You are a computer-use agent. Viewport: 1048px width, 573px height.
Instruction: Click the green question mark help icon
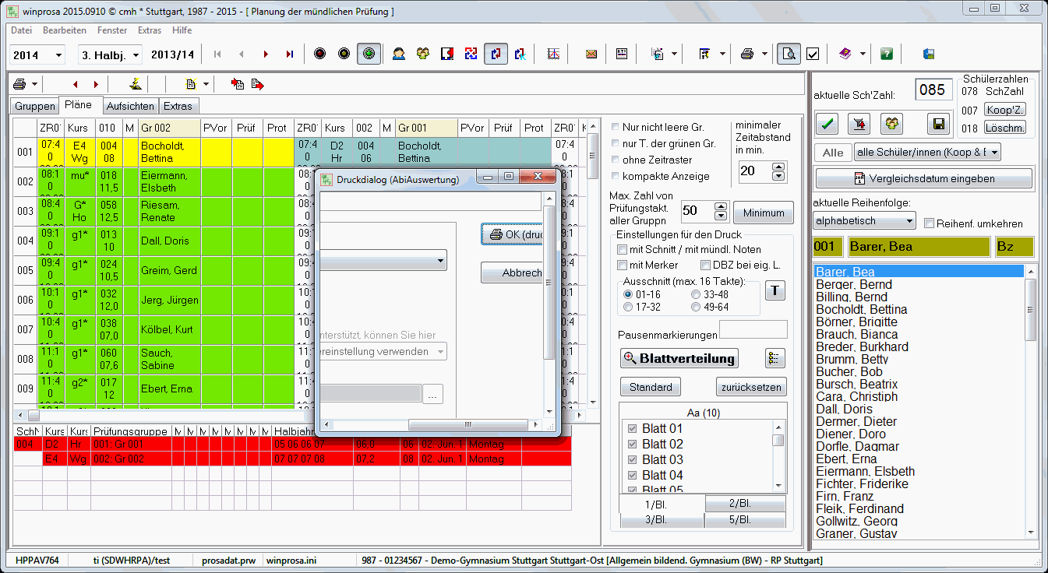point(887,54)
